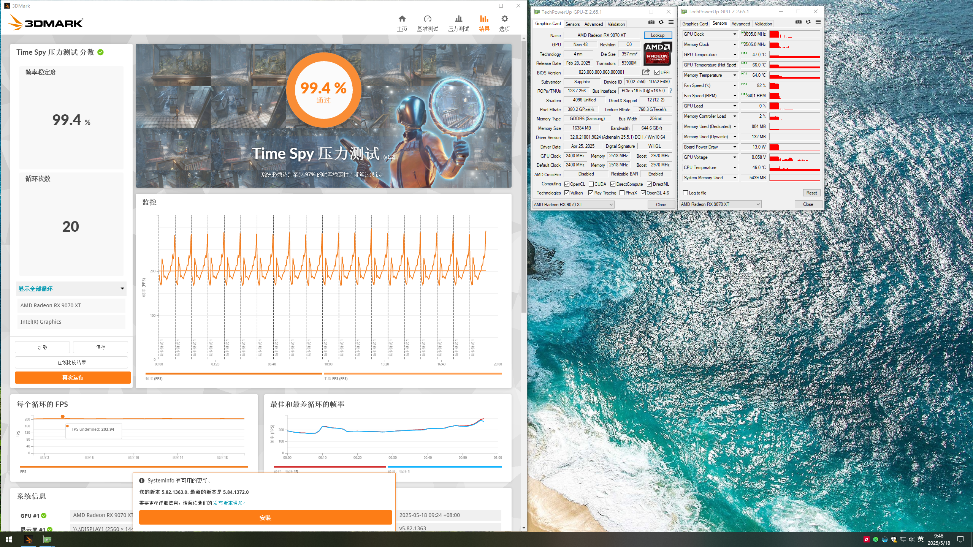Switch to Advanced tab in right GPU-Z
973x547 pixels.
(x=740, y=24)
